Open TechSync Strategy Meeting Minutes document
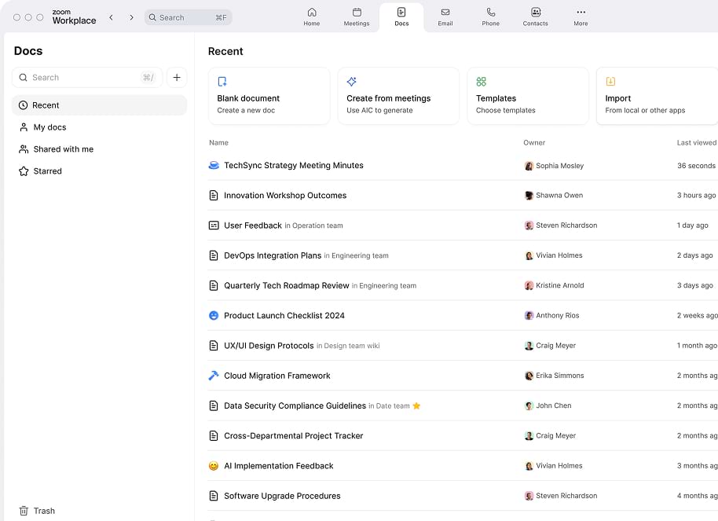The width and height of the screenshot is (718, 521). (293, 166)
